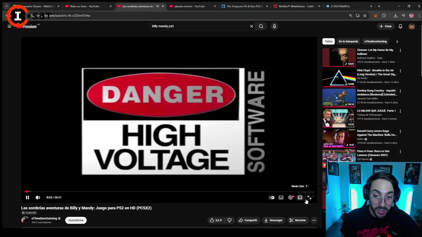The height and width of the screenshot is (237, 422).
Task: Open more actions menu beside Recortar
Action: click(314, 220)
